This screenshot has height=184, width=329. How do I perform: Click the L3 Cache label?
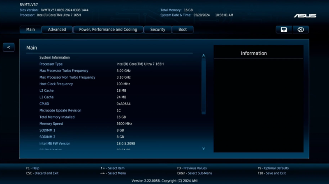pos(46,97)
